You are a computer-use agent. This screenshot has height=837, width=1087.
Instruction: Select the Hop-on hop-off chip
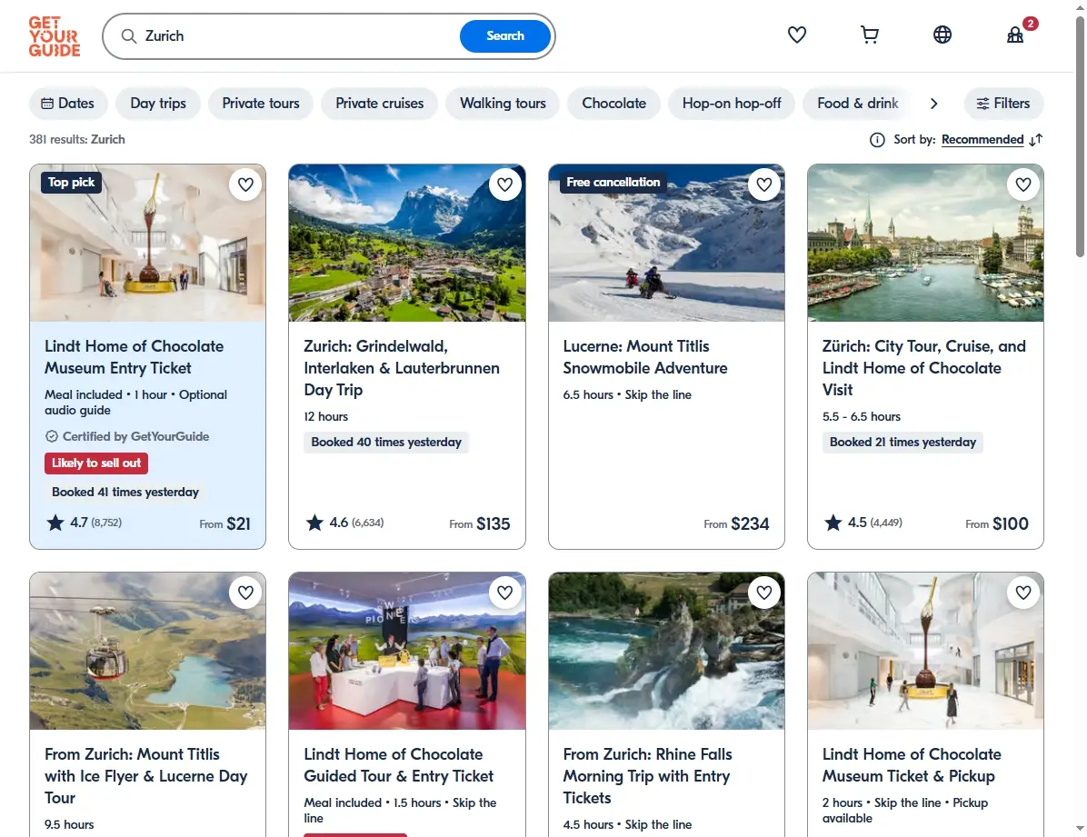point(732,104)
